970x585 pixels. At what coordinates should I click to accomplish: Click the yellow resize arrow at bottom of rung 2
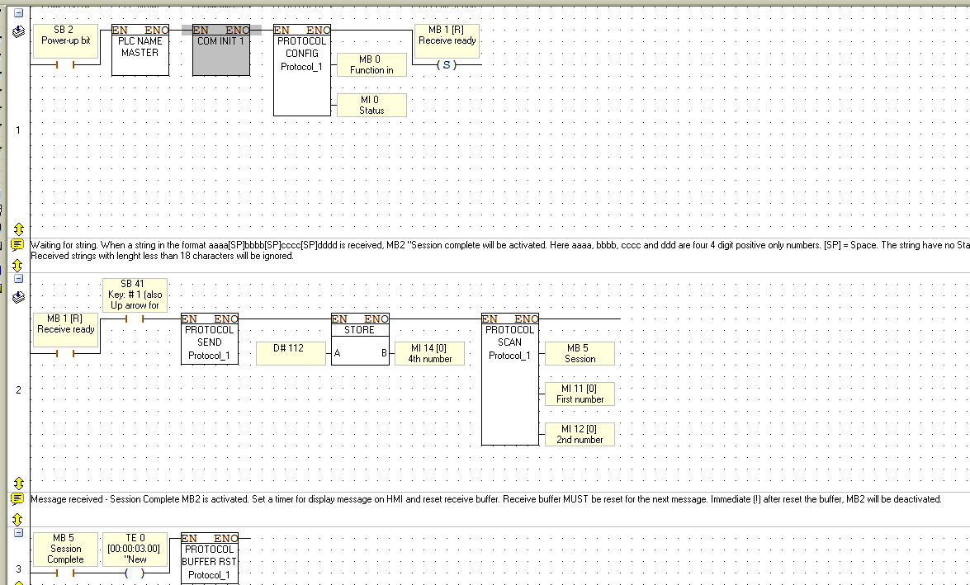(18, 483)
